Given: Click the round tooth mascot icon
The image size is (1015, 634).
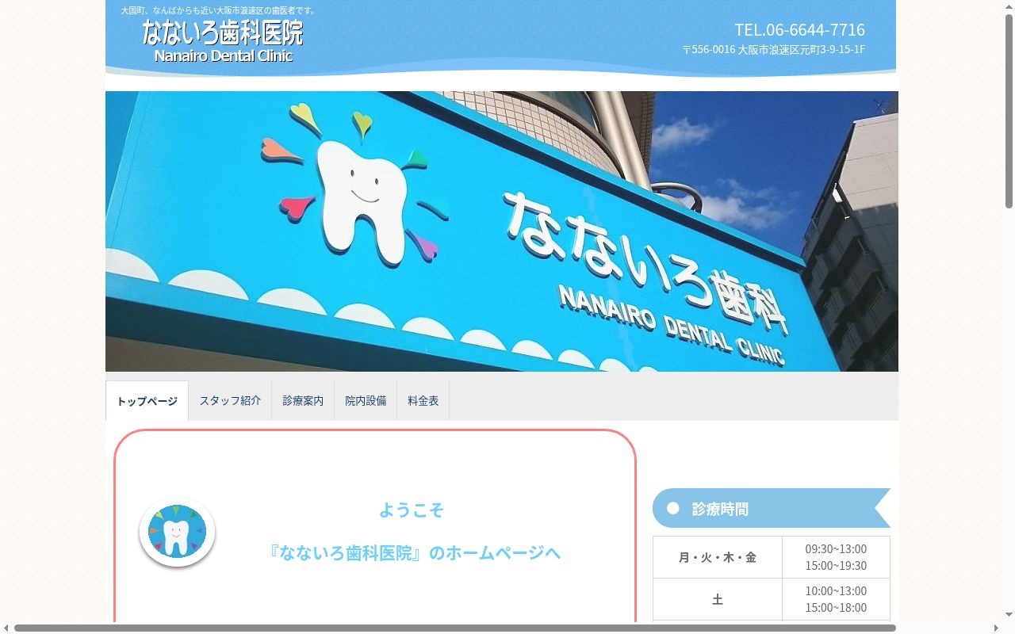Looking at the screenshot, I should (x=177, y=532).
